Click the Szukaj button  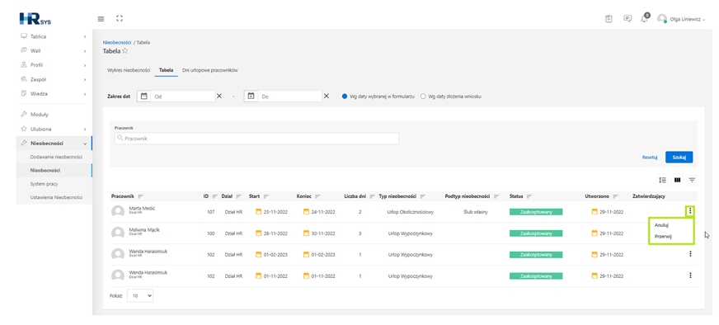pyautogui.click(x=679, y=157)
